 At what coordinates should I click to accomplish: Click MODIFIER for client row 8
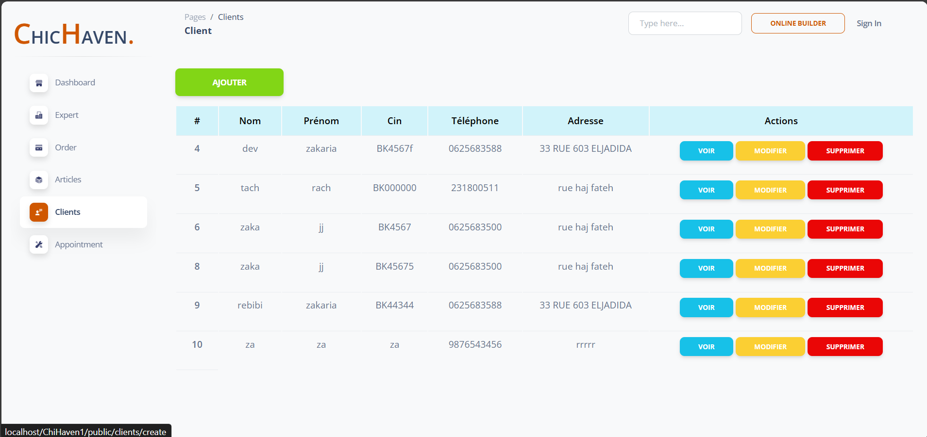click(770, 268)
